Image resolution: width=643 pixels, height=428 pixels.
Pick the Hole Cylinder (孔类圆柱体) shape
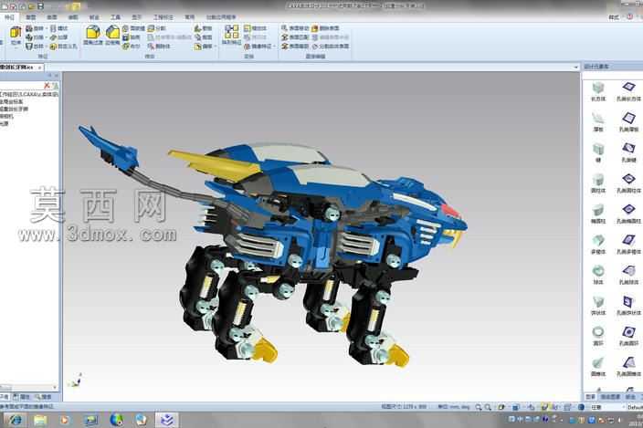point(628,183)
